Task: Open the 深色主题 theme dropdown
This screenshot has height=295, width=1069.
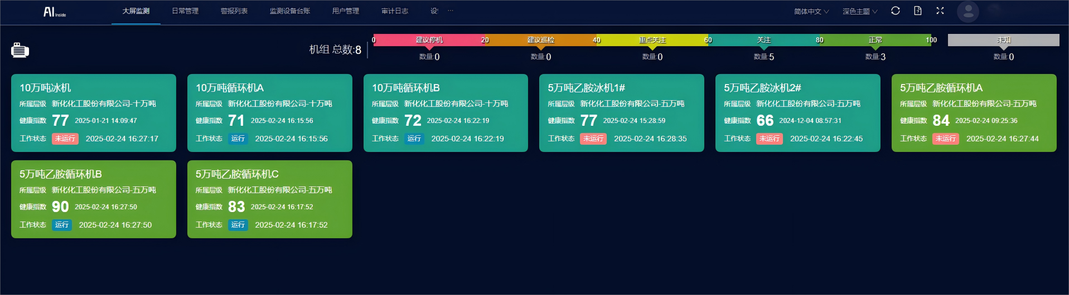Action: coord(860,11)
